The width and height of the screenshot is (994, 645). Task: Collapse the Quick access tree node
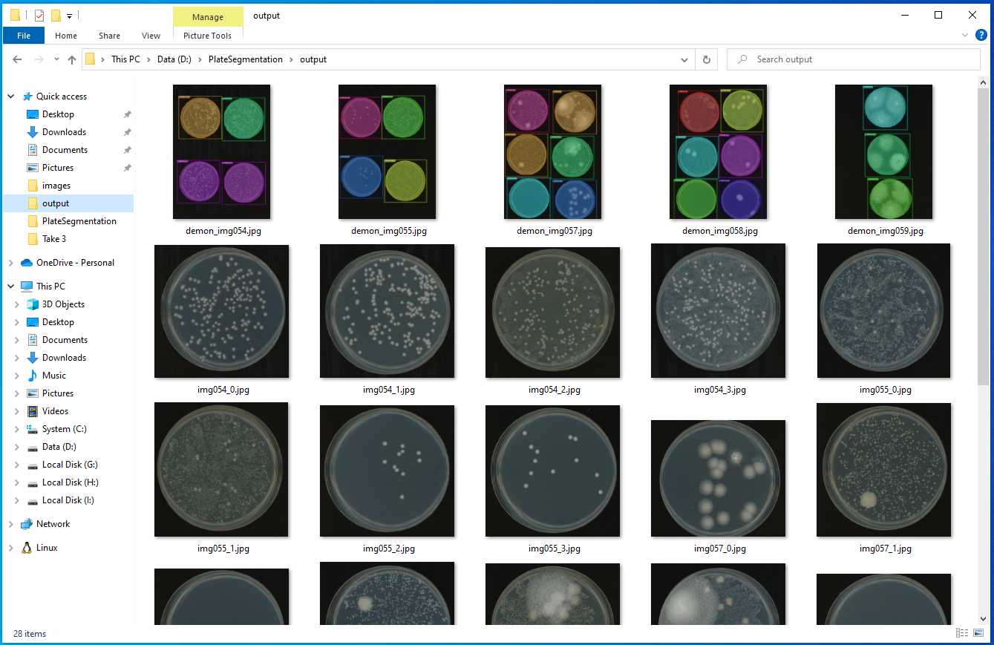click(x=10, y=96)
